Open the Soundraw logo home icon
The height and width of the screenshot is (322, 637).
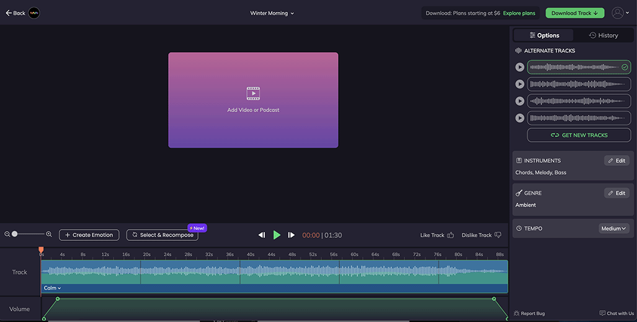click(x=34, y=13)
